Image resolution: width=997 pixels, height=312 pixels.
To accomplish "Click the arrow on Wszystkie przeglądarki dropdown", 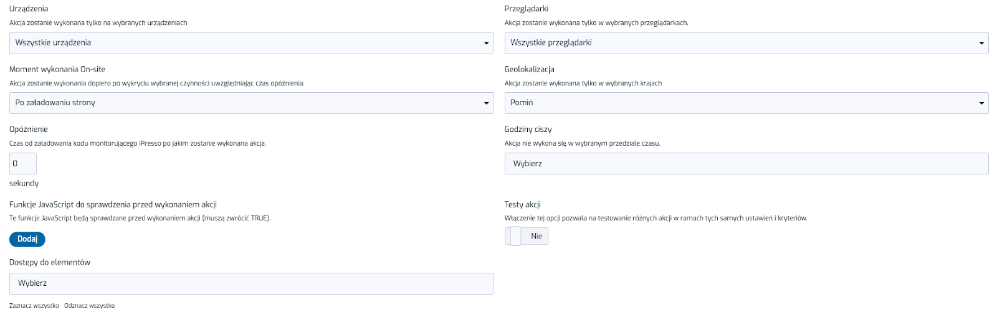I will (x=981, y=44).
